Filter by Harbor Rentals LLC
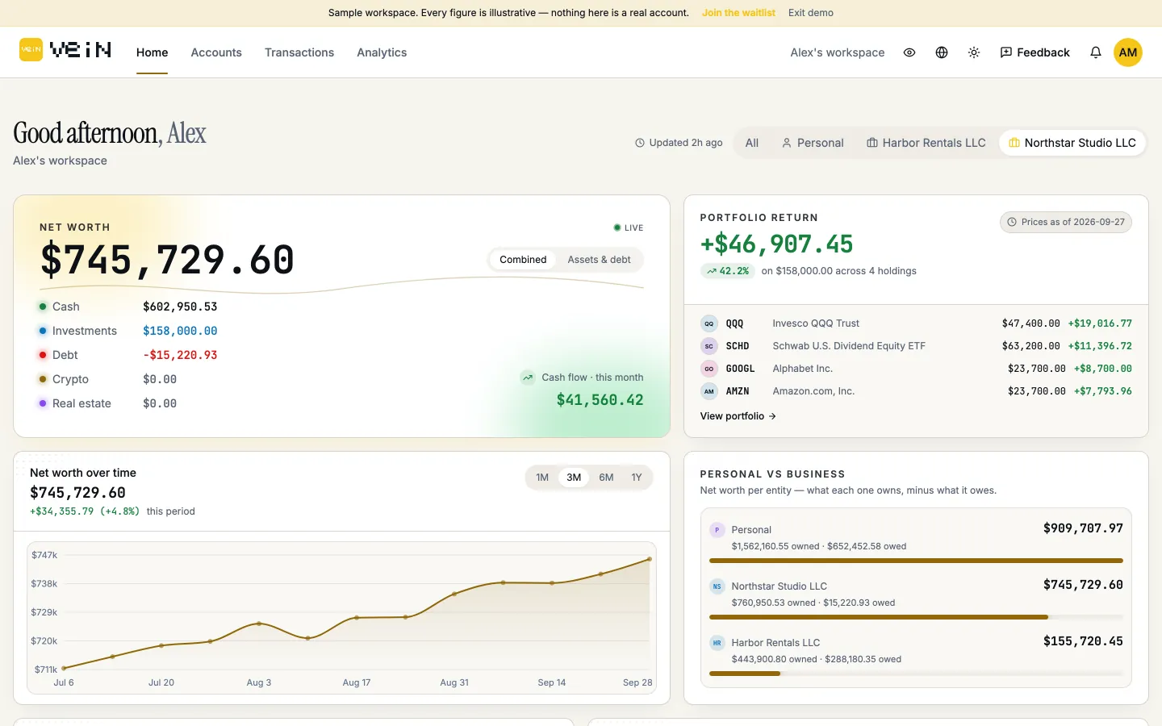1162x726 pixels. click(x=926, y=143)
